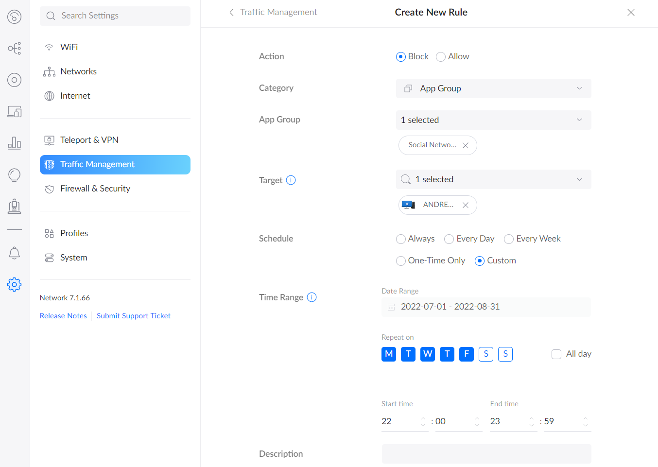Click Submit Support Ticket link
The width and height of the screenshot is (658, 467).
point(134,316)
